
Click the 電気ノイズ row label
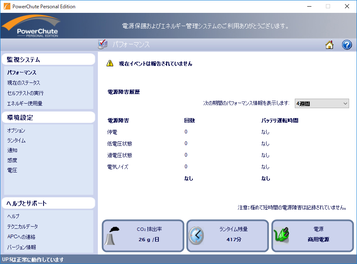(118, 167)
